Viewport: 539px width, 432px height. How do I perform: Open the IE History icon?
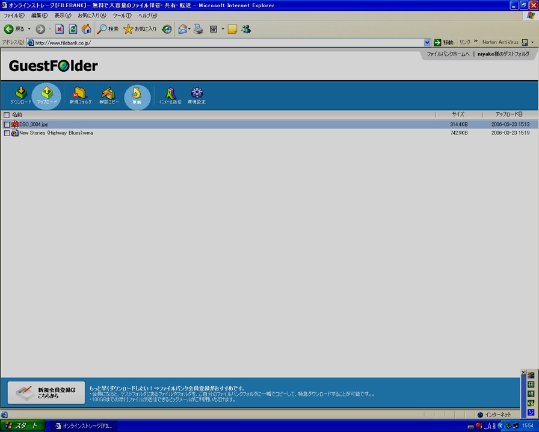pos(167,30)
